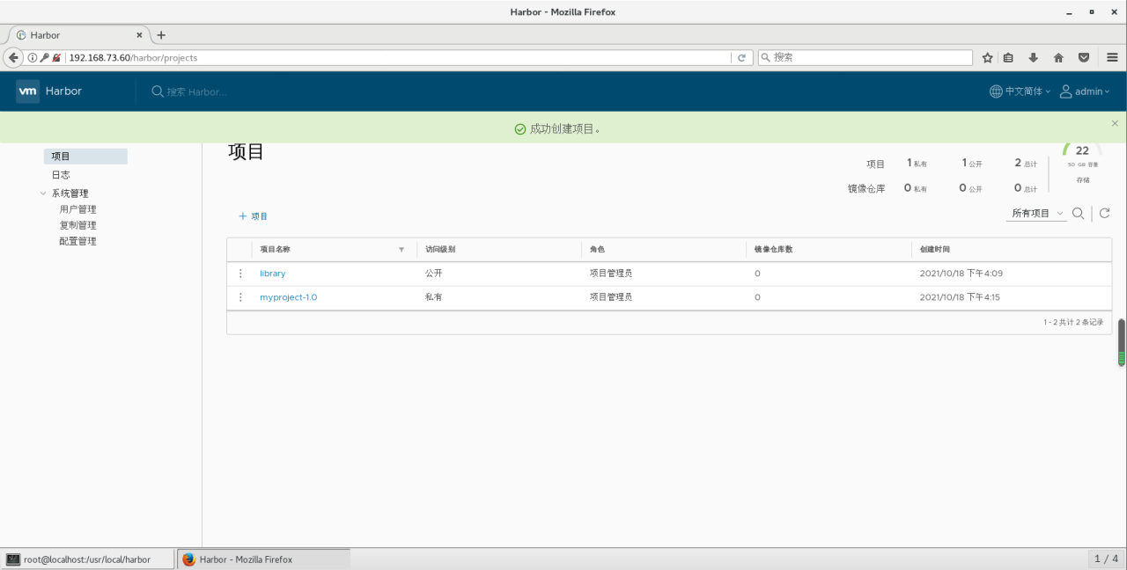1127x570 pixels.
Task: Click the Harbor navbar search magnifier icon
Action: (157, 91)
